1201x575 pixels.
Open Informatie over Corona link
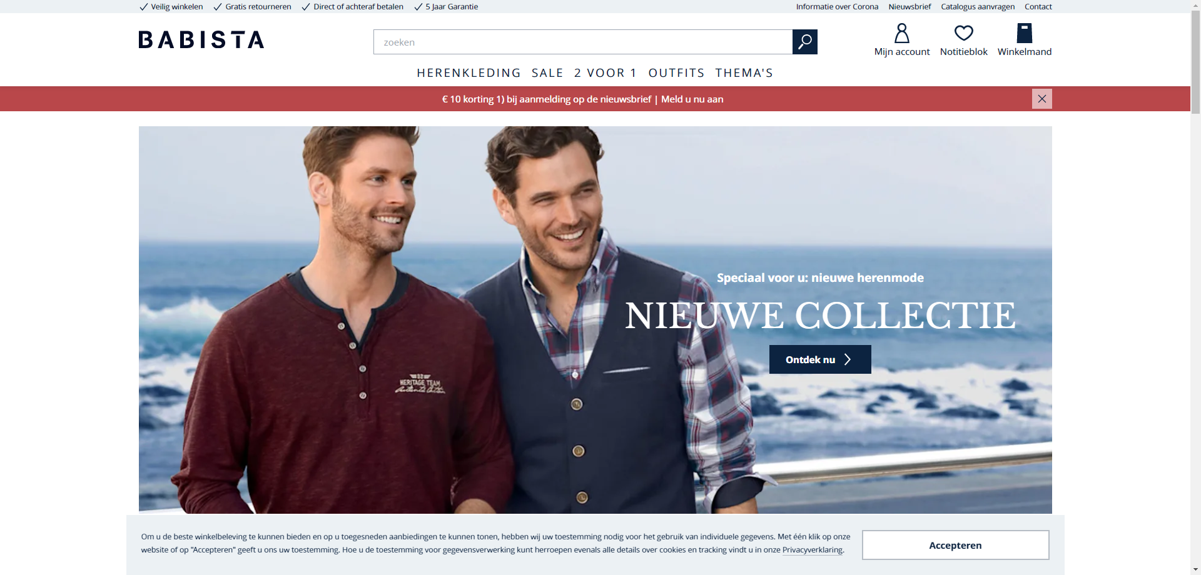click(837, 7)
